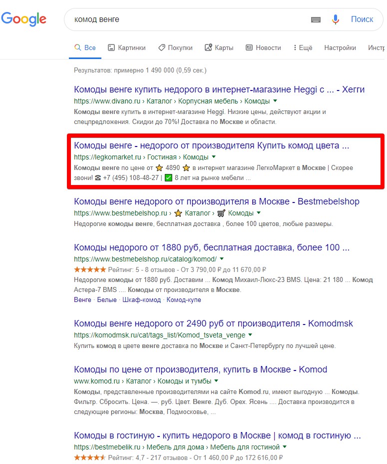
Task: Open legkomarket Комоды венге result title
Action: coord(211,145)
